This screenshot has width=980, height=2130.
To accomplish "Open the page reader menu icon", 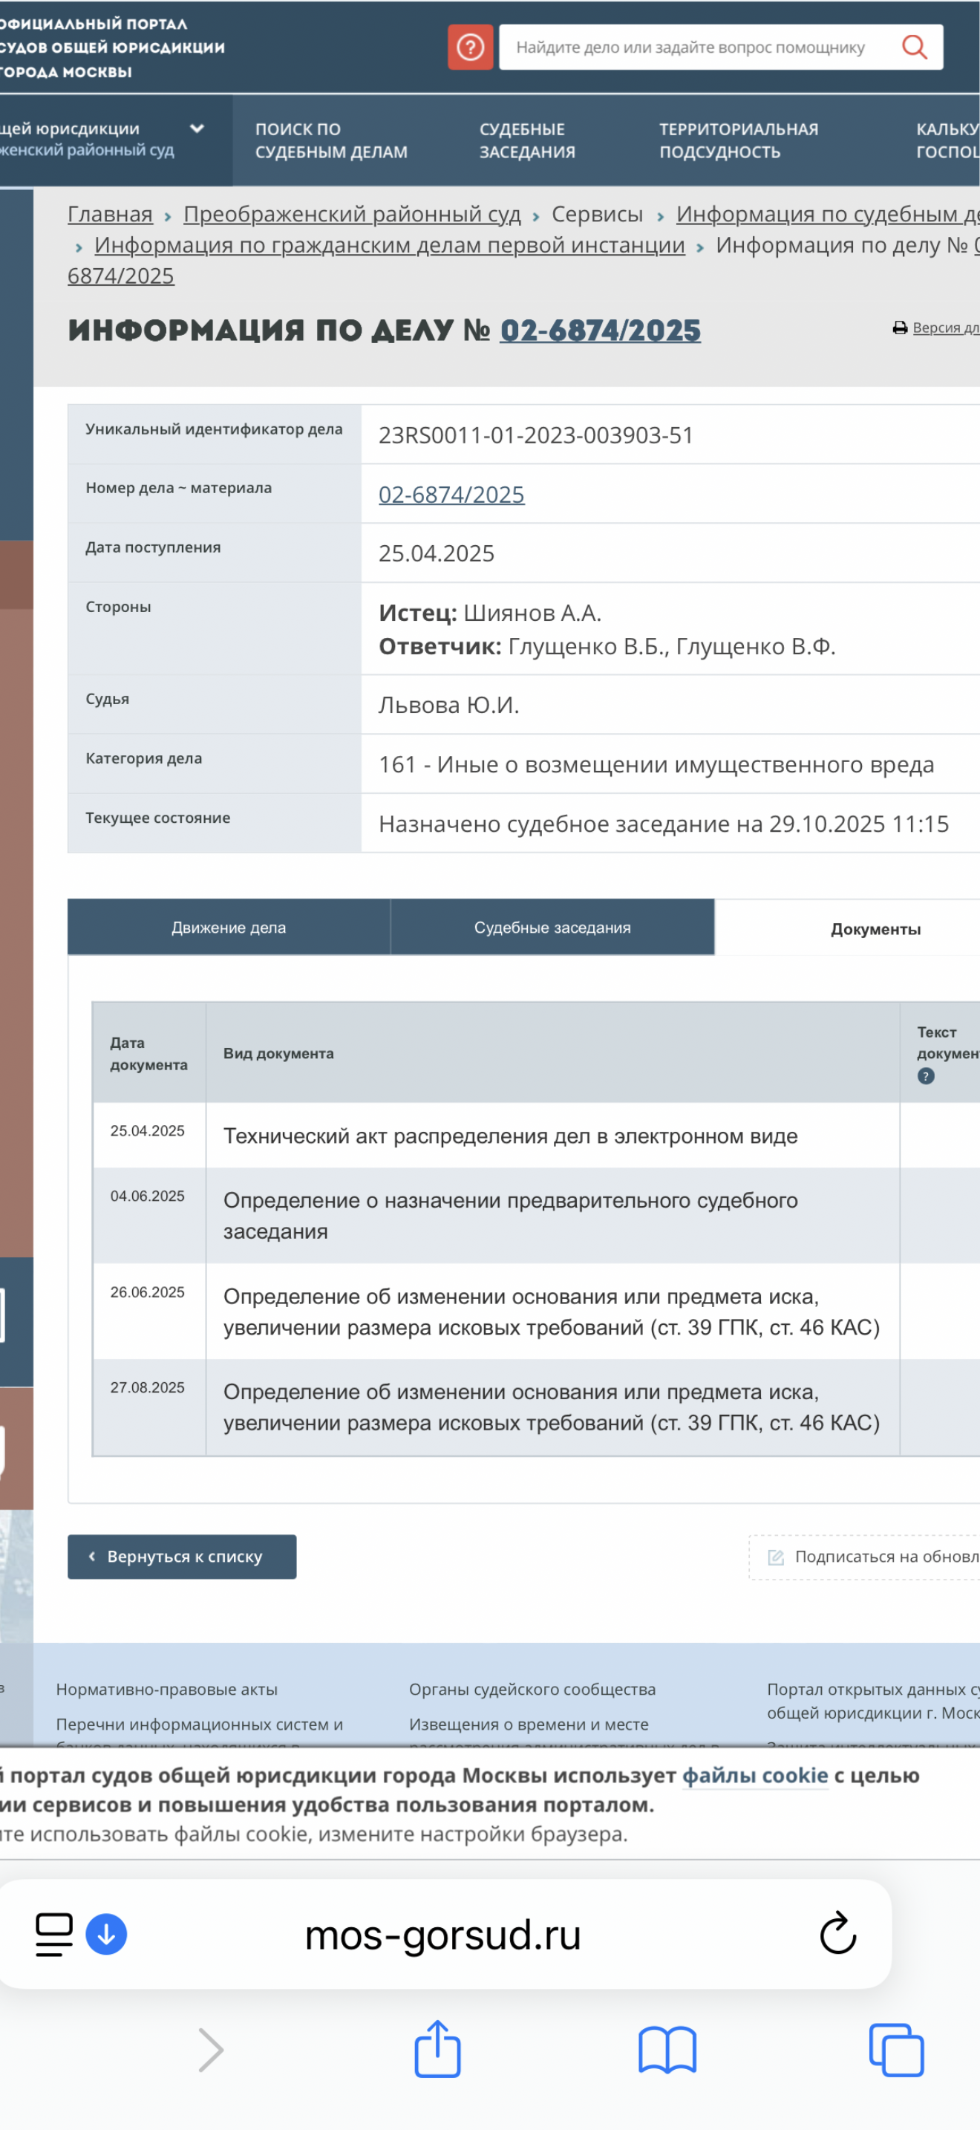I will tap(54, 1934).
